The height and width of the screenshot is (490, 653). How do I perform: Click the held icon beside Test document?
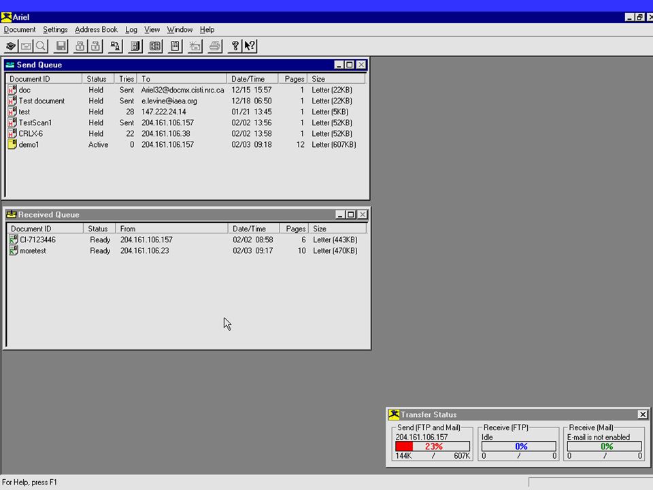click(x=12, y=101)
